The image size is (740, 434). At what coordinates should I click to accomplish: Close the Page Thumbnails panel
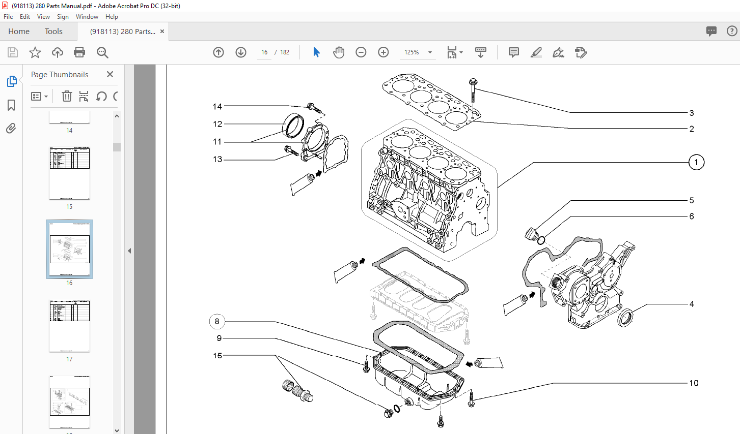pos(110,74)
